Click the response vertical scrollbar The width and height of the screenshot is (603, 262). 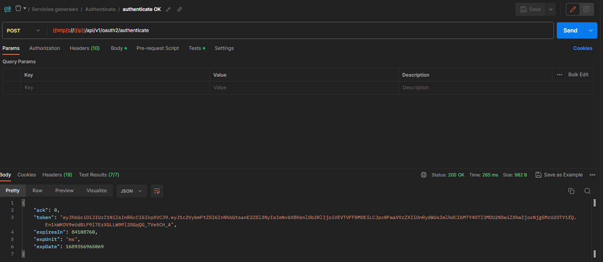click(x=594, y=228)
